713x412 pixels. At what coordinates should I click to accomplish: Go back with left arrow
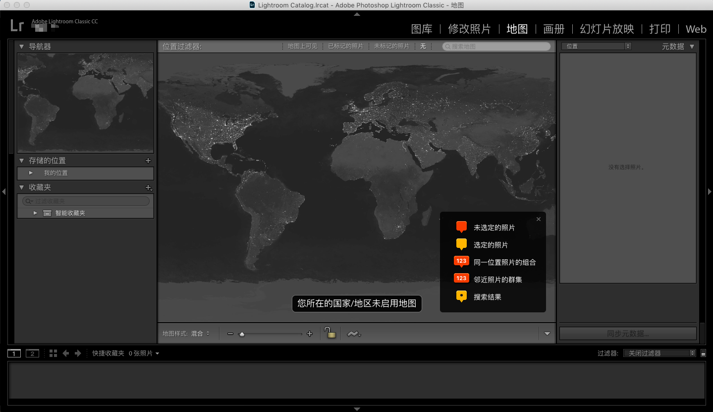click(65, 353)
